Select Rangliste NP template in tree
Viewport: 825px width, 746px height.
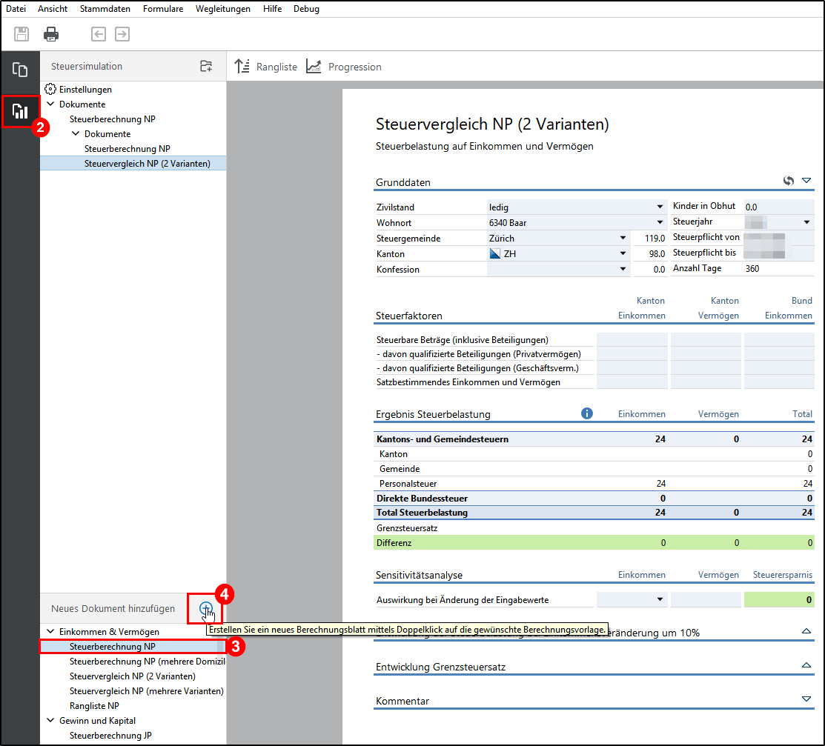pos(94,706)
